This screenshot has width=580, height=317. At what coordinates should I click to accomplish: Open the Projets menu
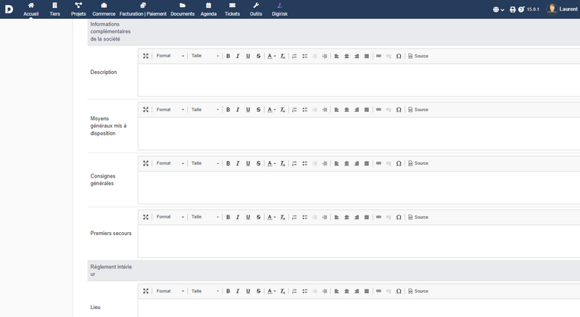pos(78,9)
